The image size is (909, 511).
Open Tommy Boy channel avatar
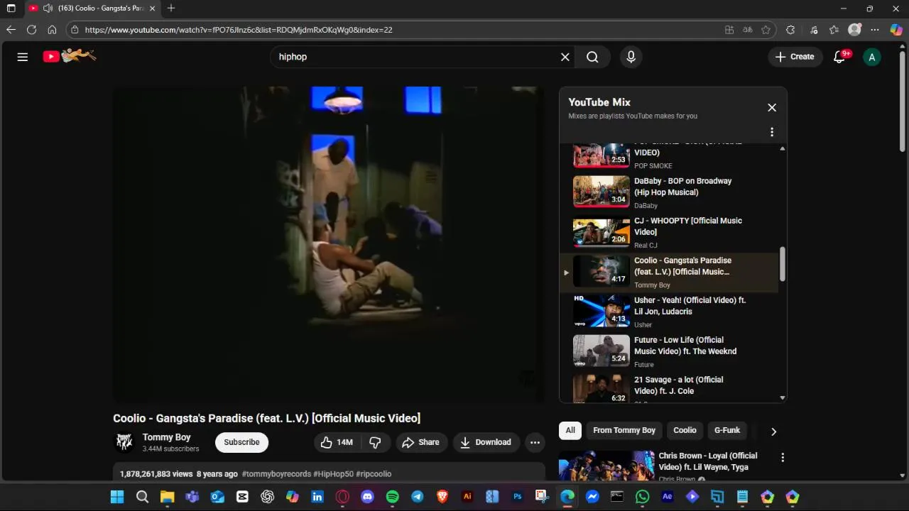(124, 442)
